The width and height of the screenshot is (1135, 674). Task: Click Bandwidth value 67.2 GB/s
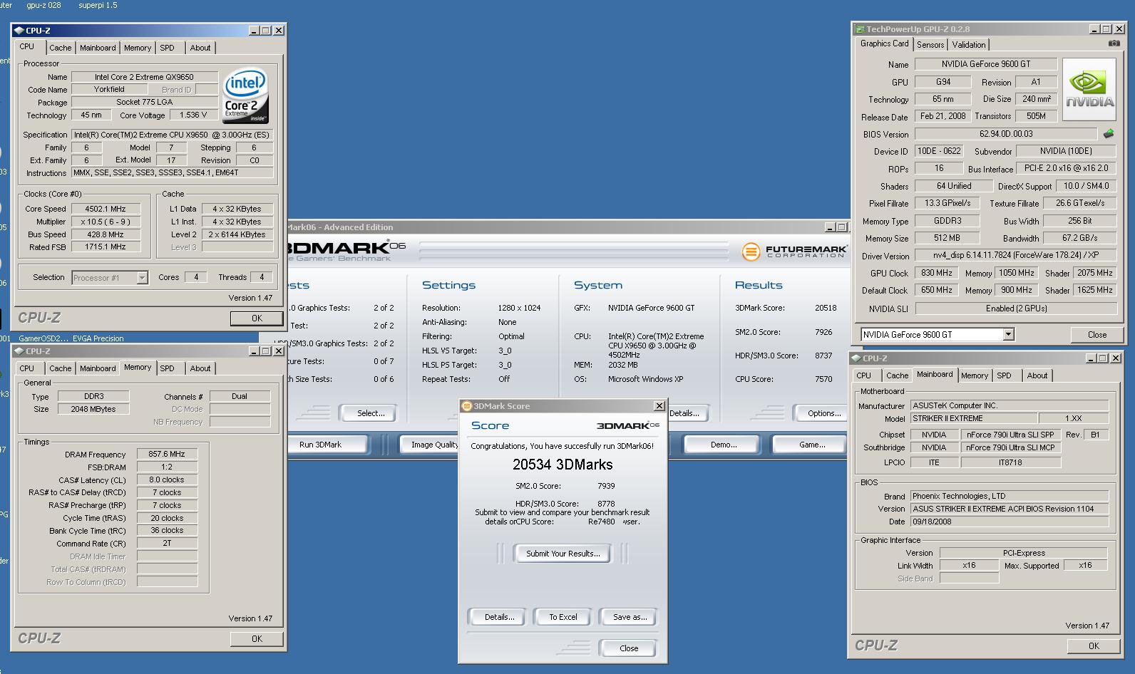pos(1080,238)
